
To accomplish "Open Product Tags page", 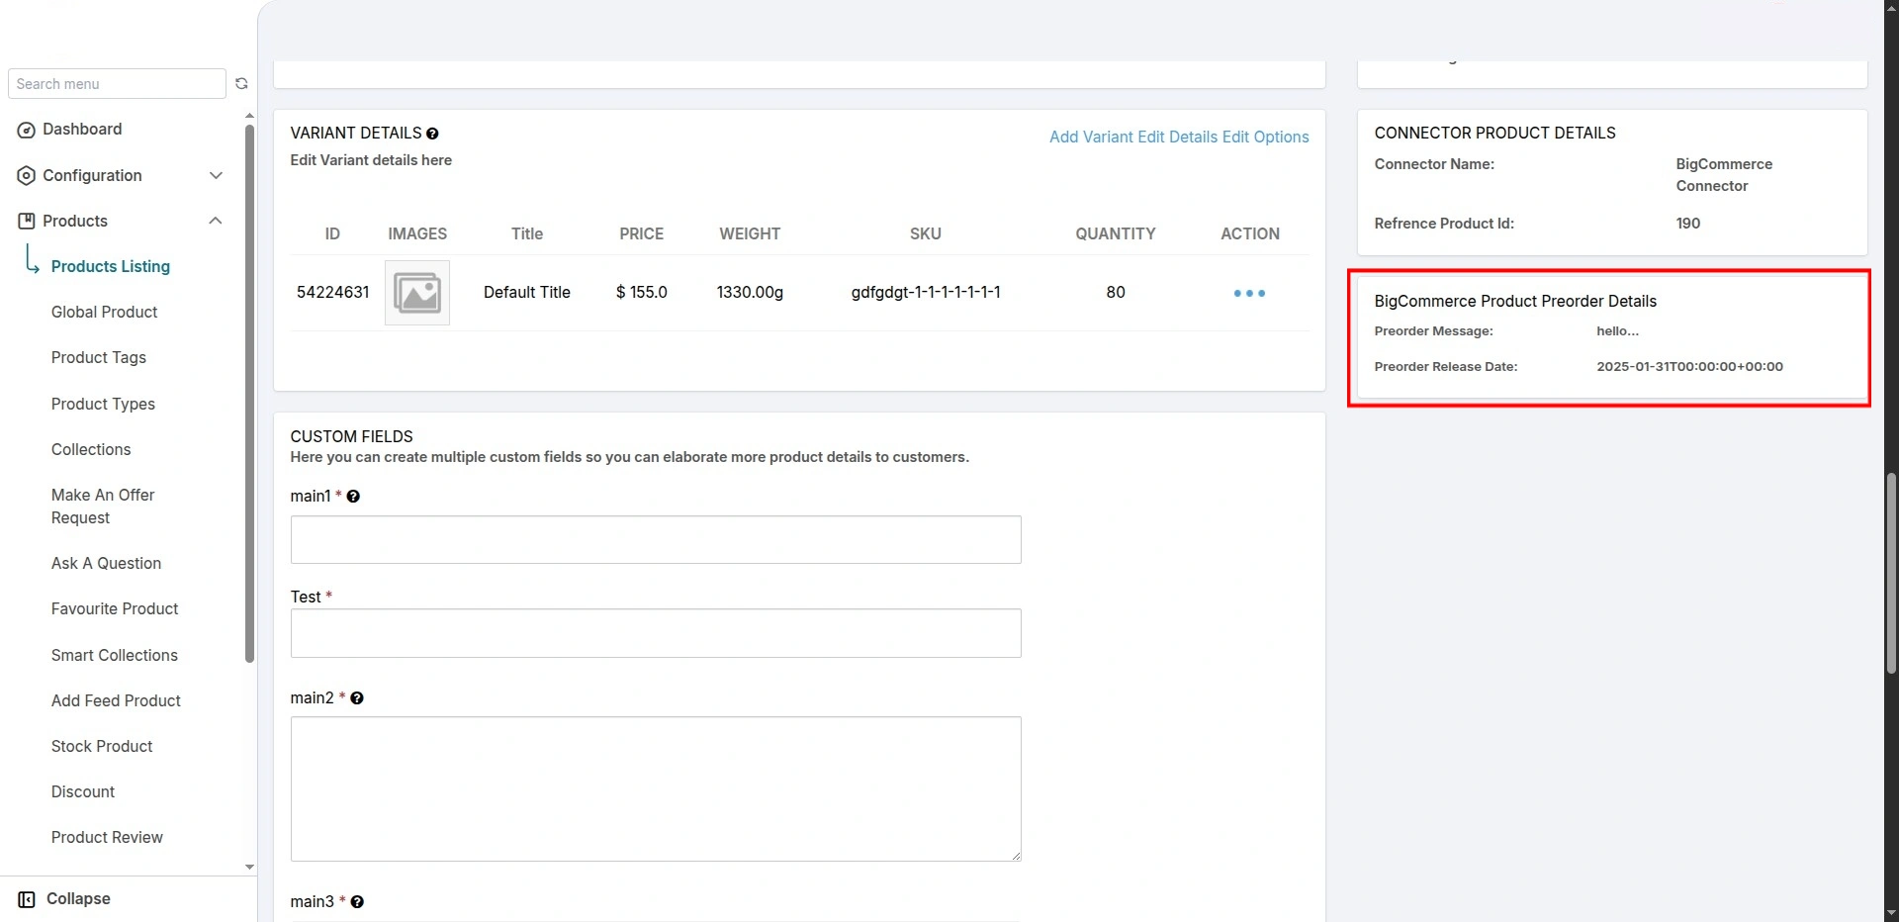I will [99, 358].
